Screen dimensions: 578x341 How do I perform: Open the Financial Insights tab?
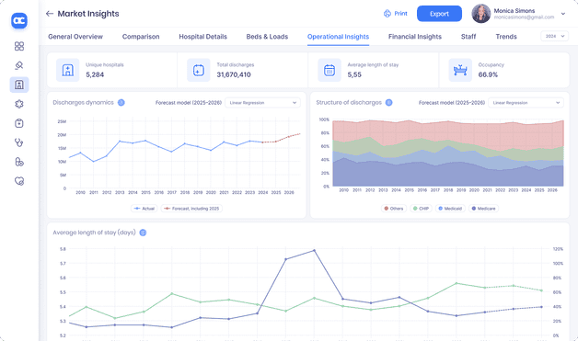[415, 37]
